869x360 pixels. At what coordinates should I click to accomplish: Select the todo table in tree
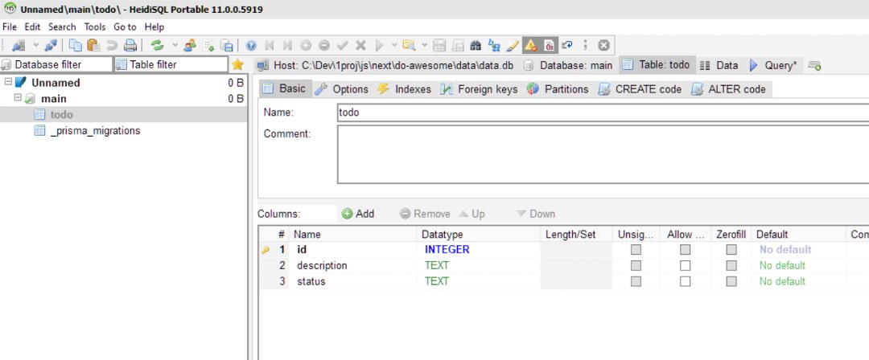(61, 115)
